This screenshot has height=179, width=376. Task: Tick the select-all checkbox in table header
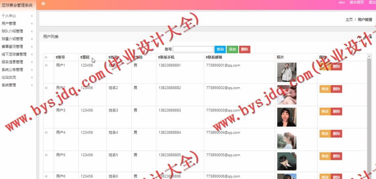[46, 57]
